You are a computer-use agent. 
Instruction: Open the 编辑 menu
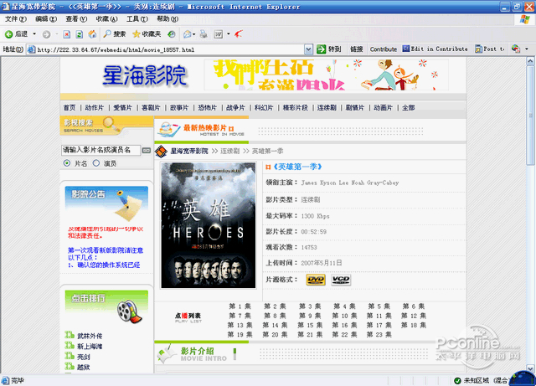pyautogui.click(x=46, y=18)
